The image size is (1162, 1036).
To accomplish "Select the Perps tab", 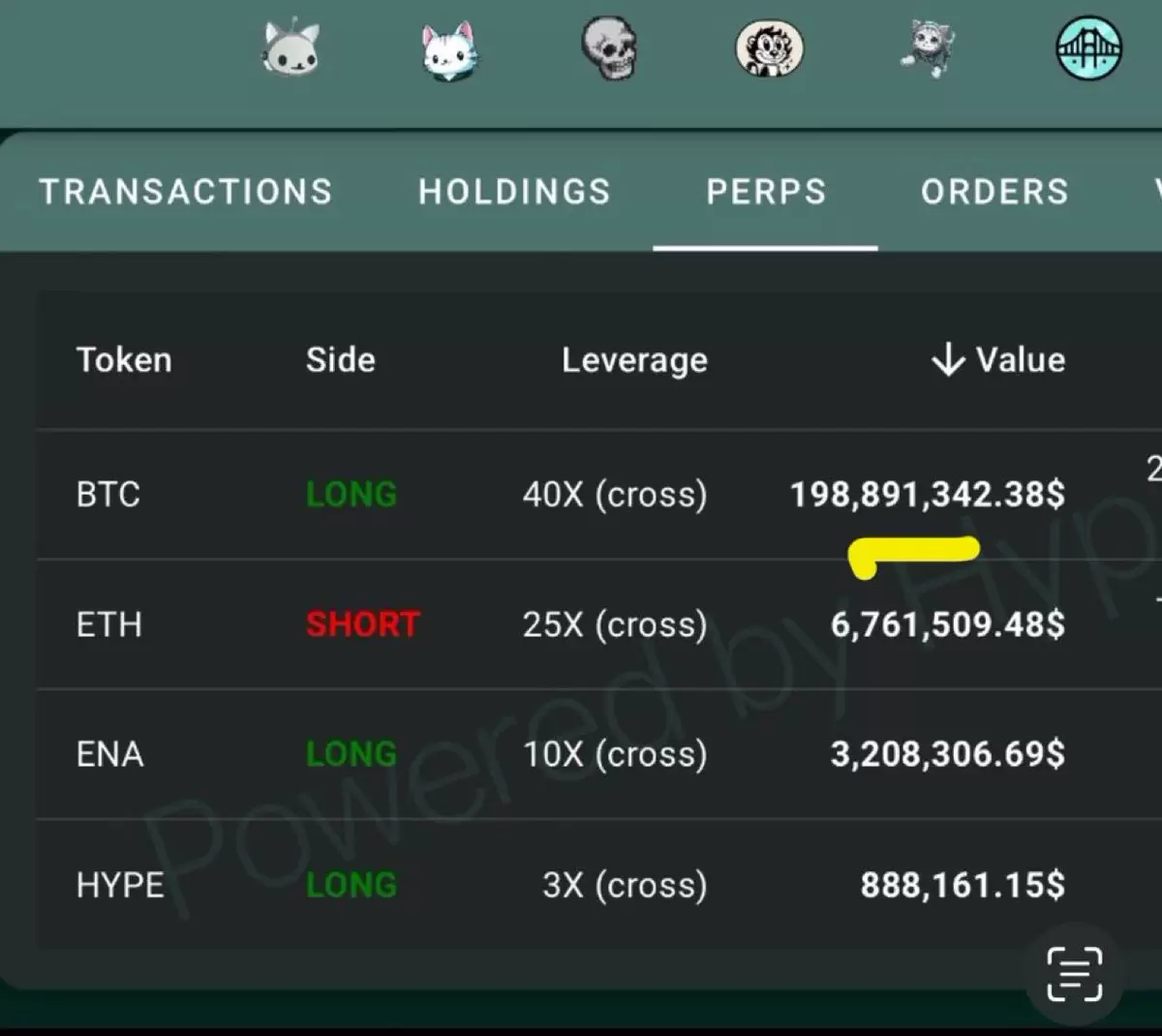I will click(766, 192).
